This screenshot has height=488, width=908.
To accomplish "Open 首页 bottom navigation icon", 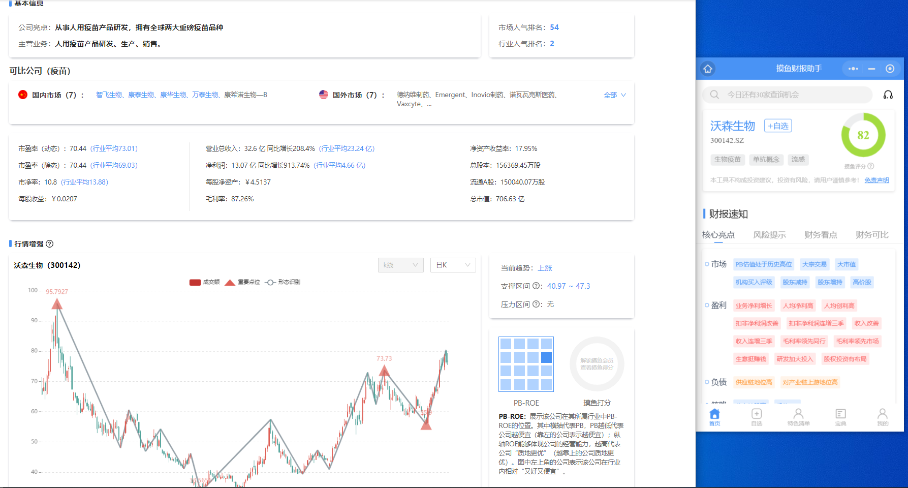I will [x=714, y=417].
